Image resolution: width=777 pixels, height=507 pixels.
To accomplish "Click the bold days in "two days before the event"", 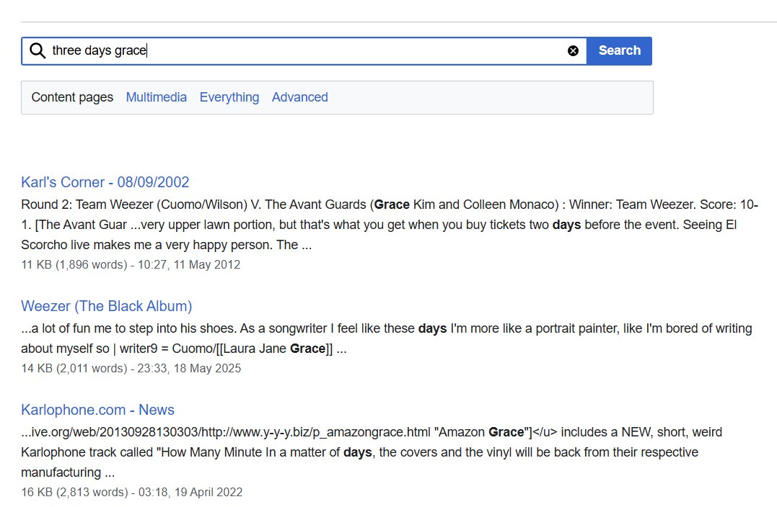I will pyautogui.click(x=566, y=225).
